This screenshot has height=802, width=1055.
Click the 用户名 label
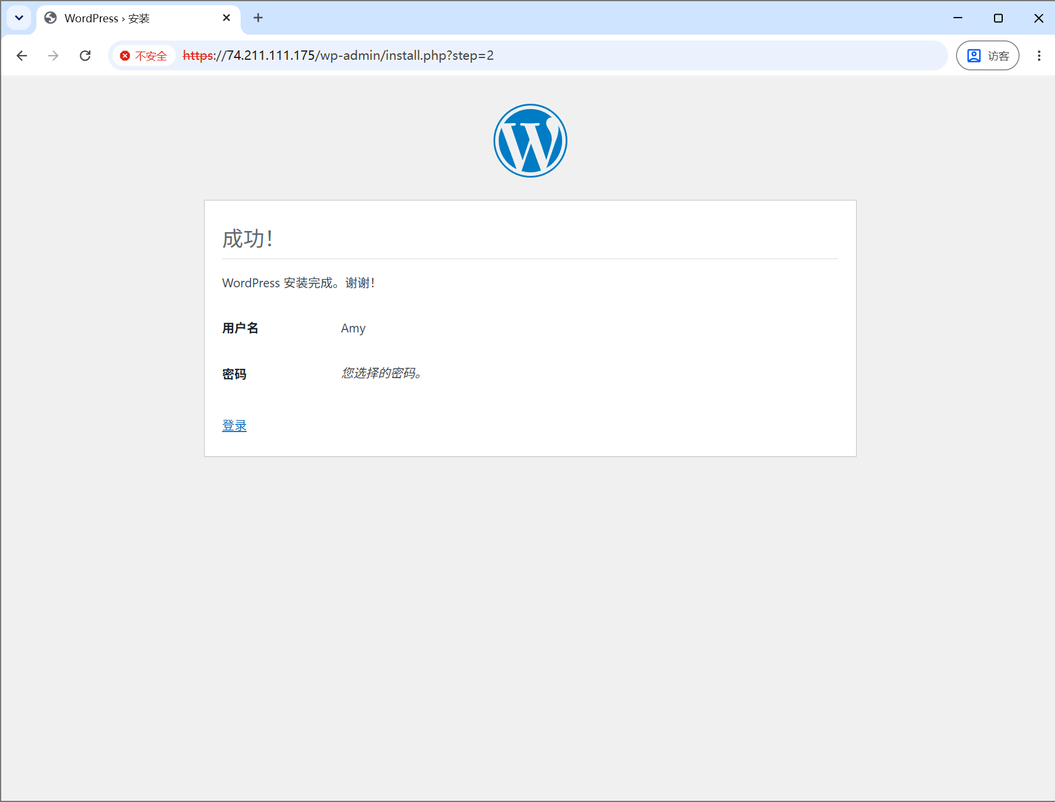tap(240, 328)
